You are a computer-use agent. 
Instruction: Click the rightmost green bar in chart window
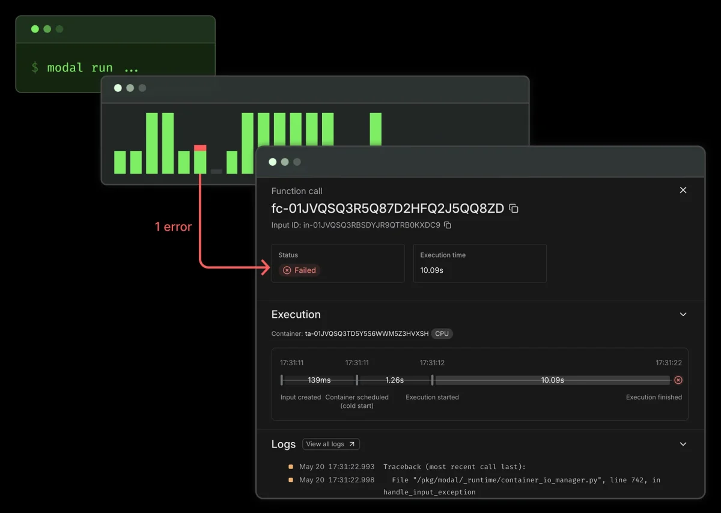pyautogui.click(x=376, y=129)
